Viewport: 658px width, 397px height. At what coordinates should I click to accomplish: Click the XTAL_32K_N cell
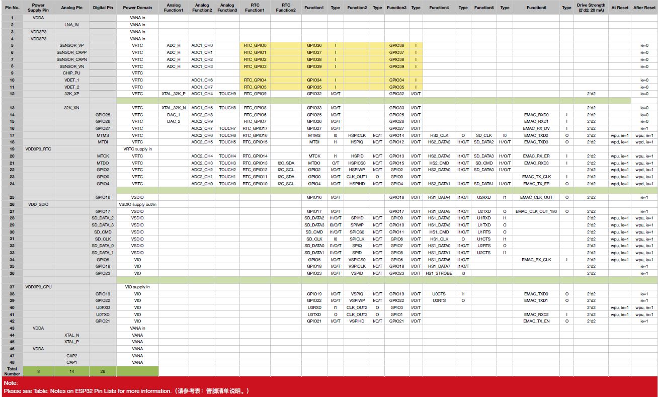coord(174,108)
